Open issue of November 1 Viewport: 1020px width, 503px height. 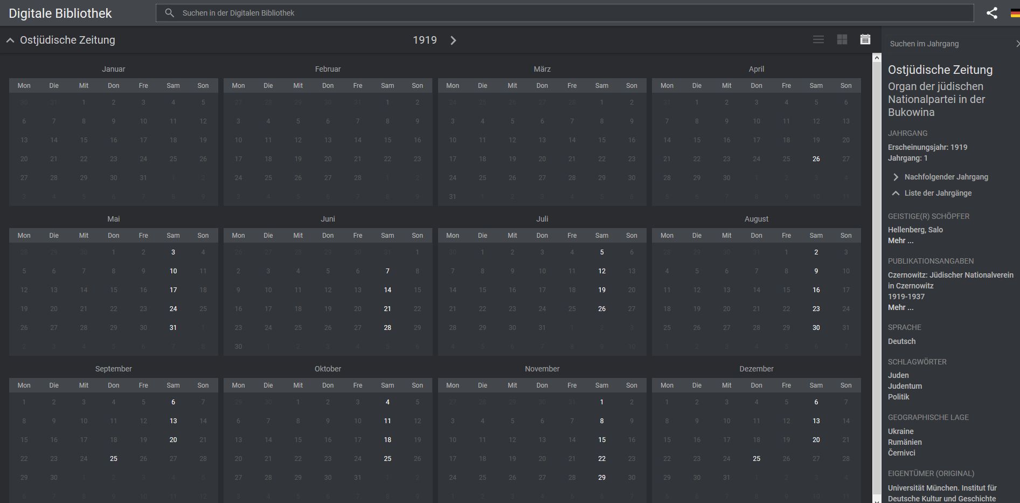pos(602,402)
